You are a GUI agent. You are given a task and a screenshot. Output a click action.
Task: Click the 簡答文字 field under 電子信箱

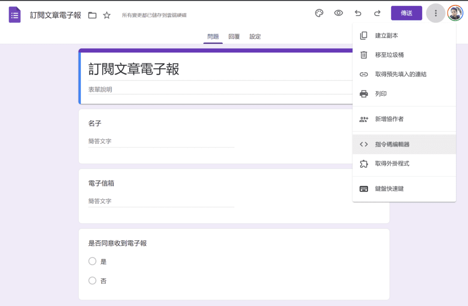[x=161, y=201]
